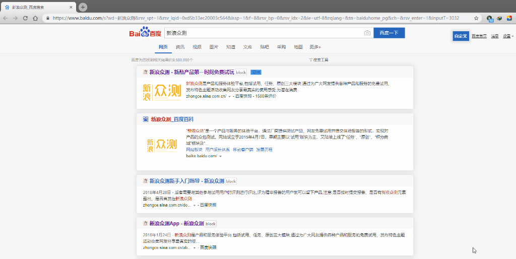The height and width of the screenshot is (259, 516).
Task: Expand dropdown after baike.baidu.com/ URL
Action: point(220,156)
